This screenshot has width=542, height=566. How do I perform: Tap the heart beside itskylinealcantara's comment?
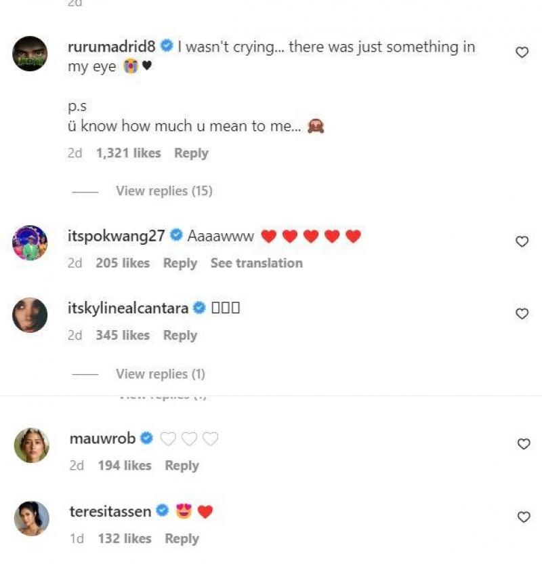(522, 314)
